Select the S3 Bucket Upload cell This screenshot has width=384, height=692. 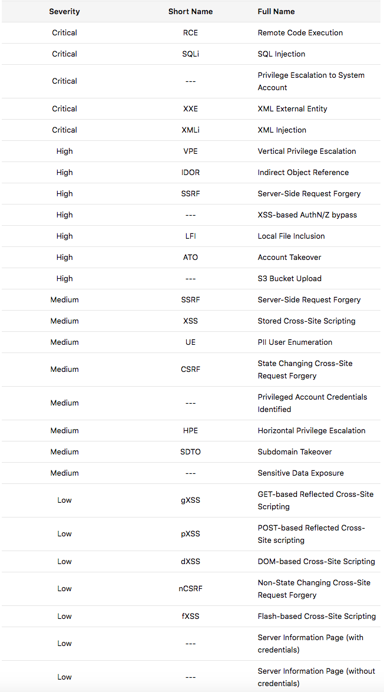pyautogui.click(x=289, y=278)
